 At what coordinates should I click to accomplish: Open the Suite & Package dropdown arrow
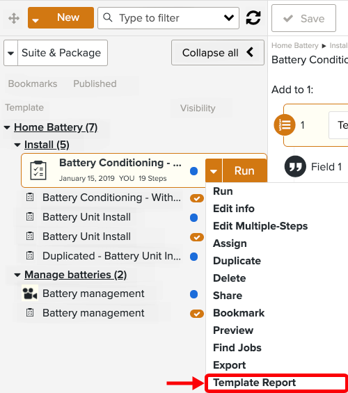(x=10, y=53)
